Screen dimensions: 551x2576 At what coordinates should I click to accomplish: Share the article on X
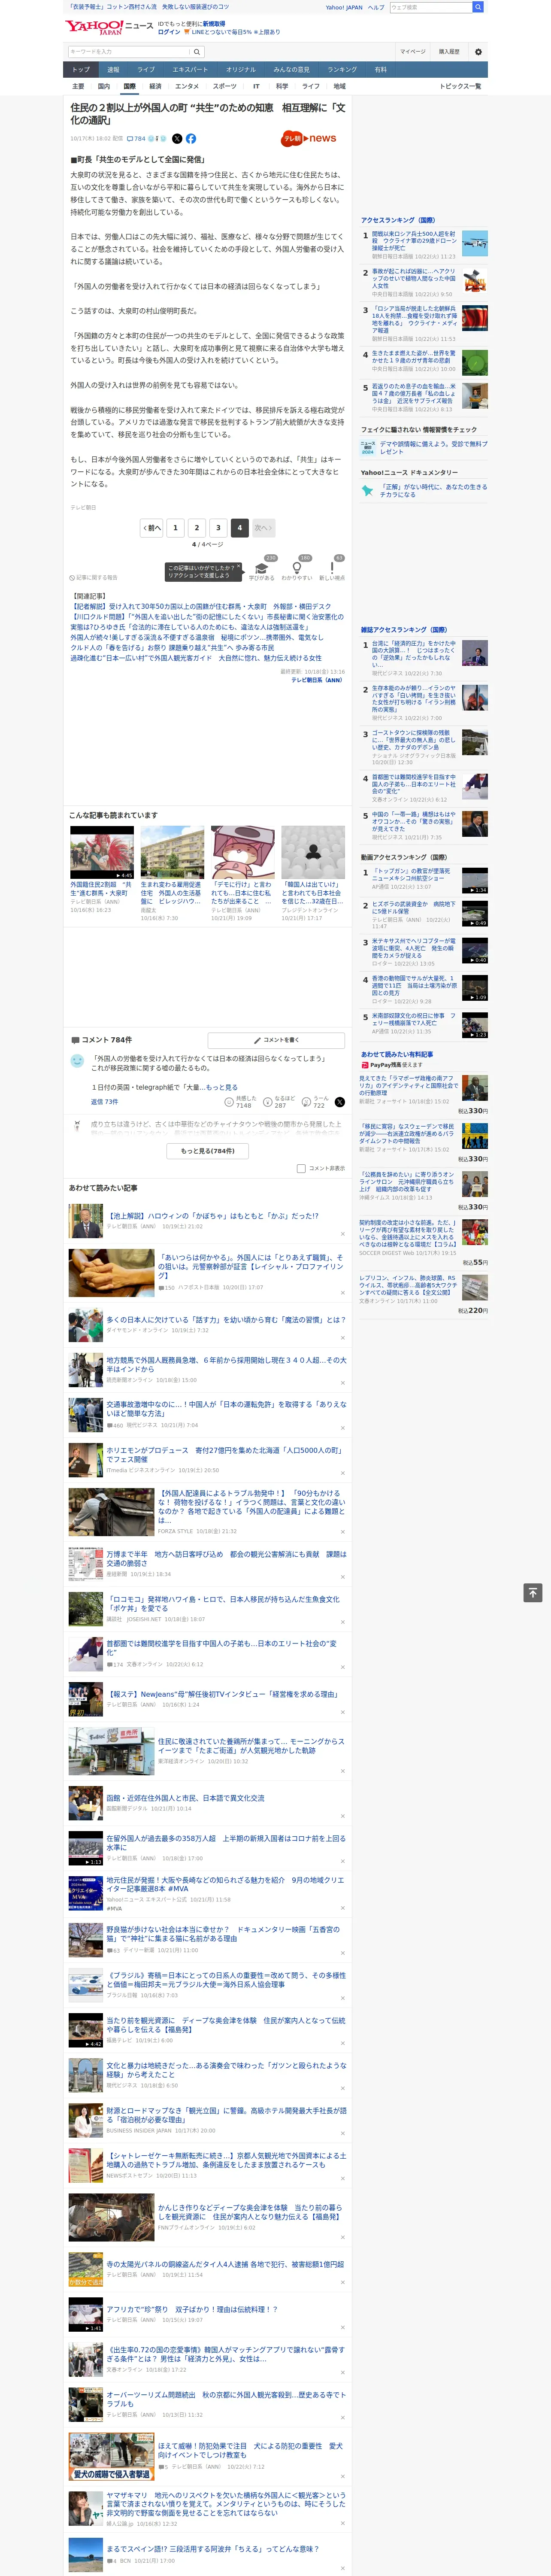pos(177,139)
